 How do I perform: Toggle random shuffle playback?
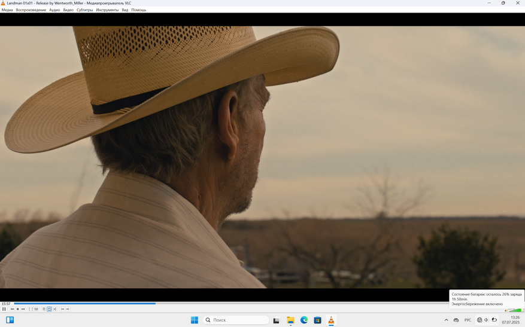tap(54, 309)
